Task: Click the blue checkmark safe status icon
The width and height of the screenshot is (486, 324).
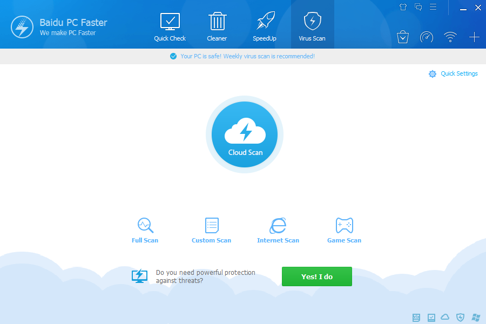Action: click(173, 56)
